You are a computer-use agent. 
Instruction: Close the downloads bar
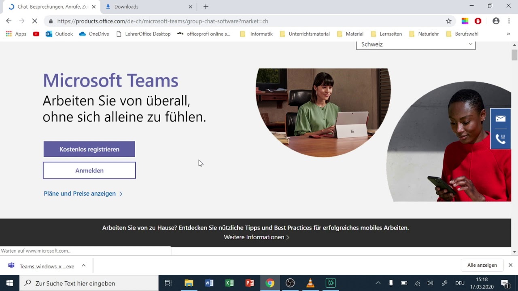click(x=510, y=265)
